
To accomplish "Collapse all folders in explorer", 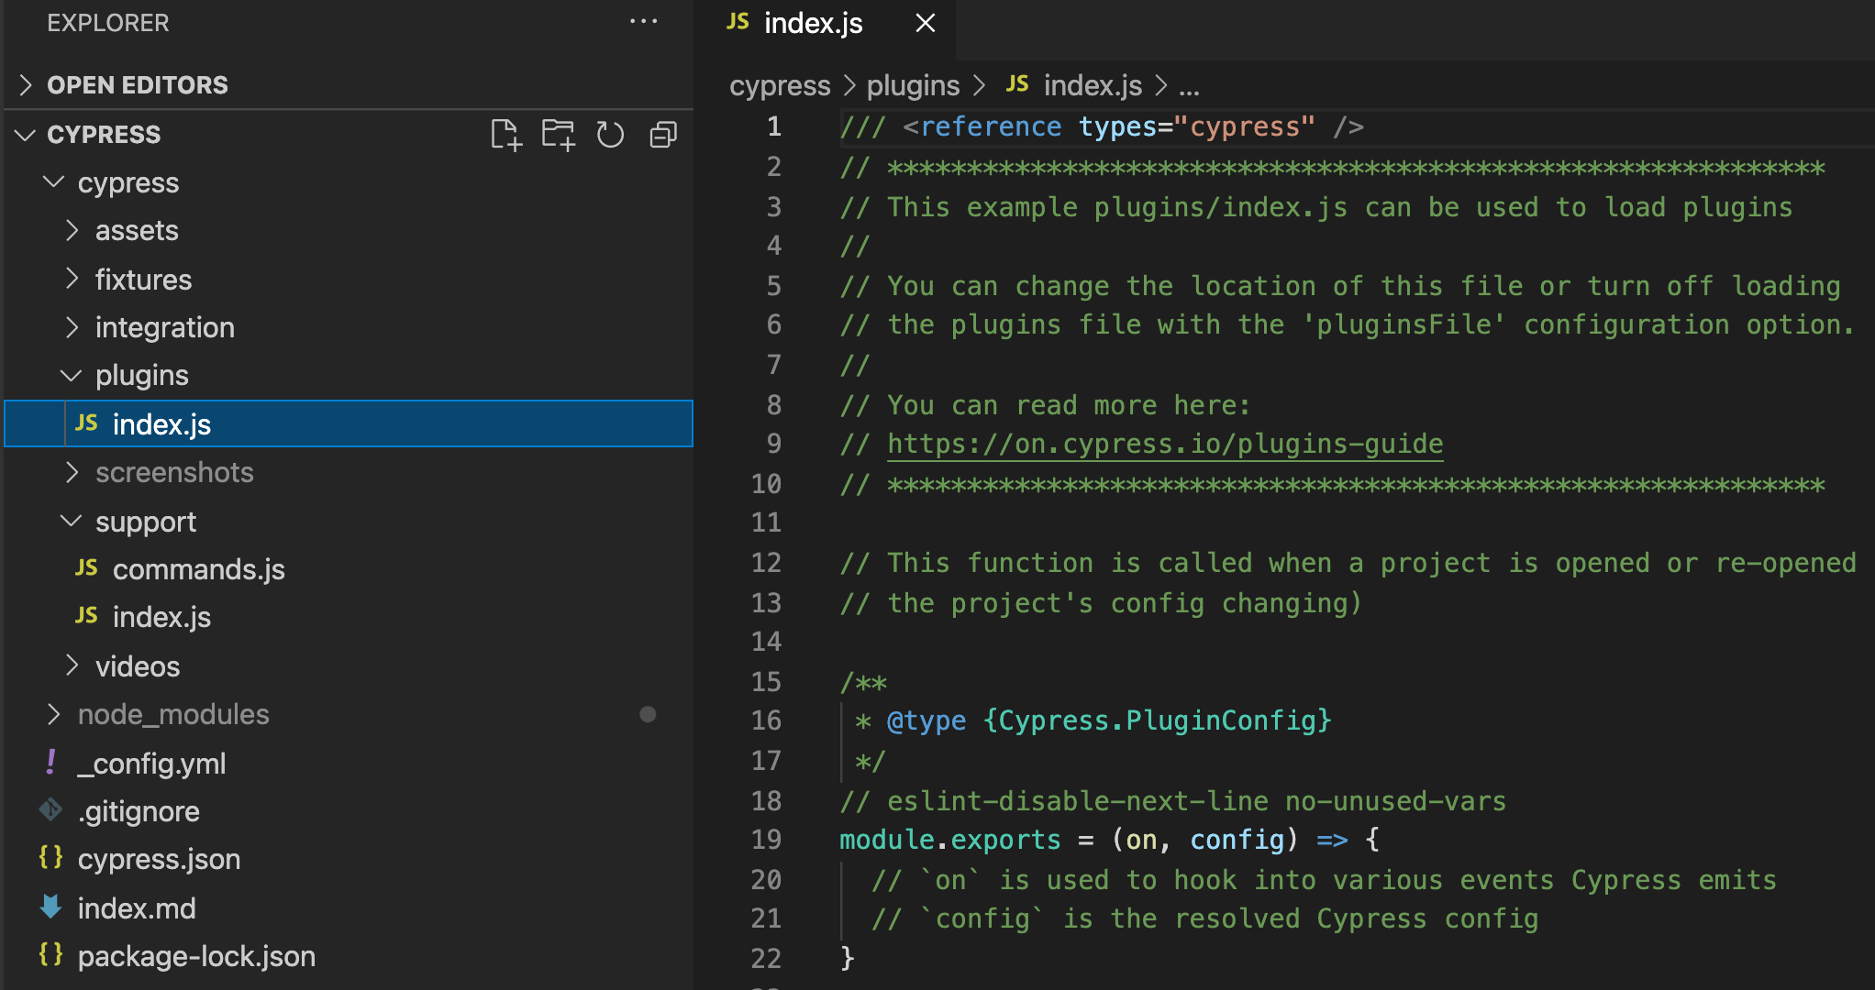I will (663, 135).
